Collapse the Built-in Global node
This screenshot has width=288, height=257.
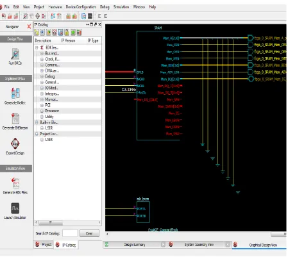[x=37, y=122]
